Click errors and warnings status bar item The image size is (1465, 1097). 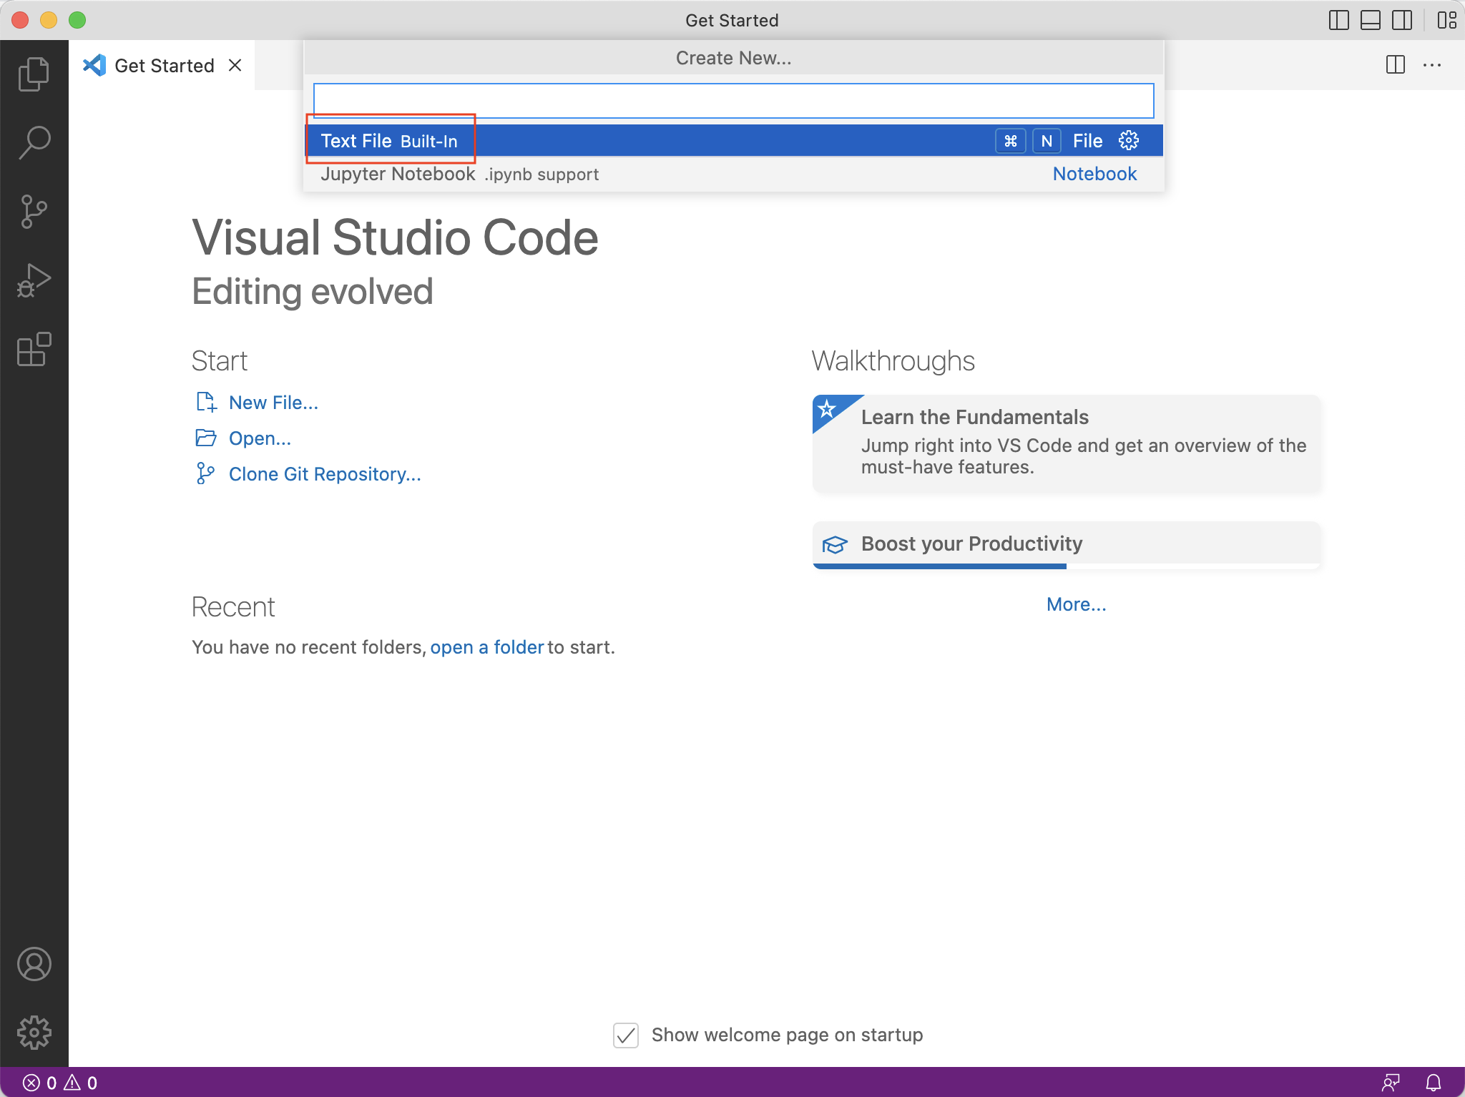click(60, 1083)
